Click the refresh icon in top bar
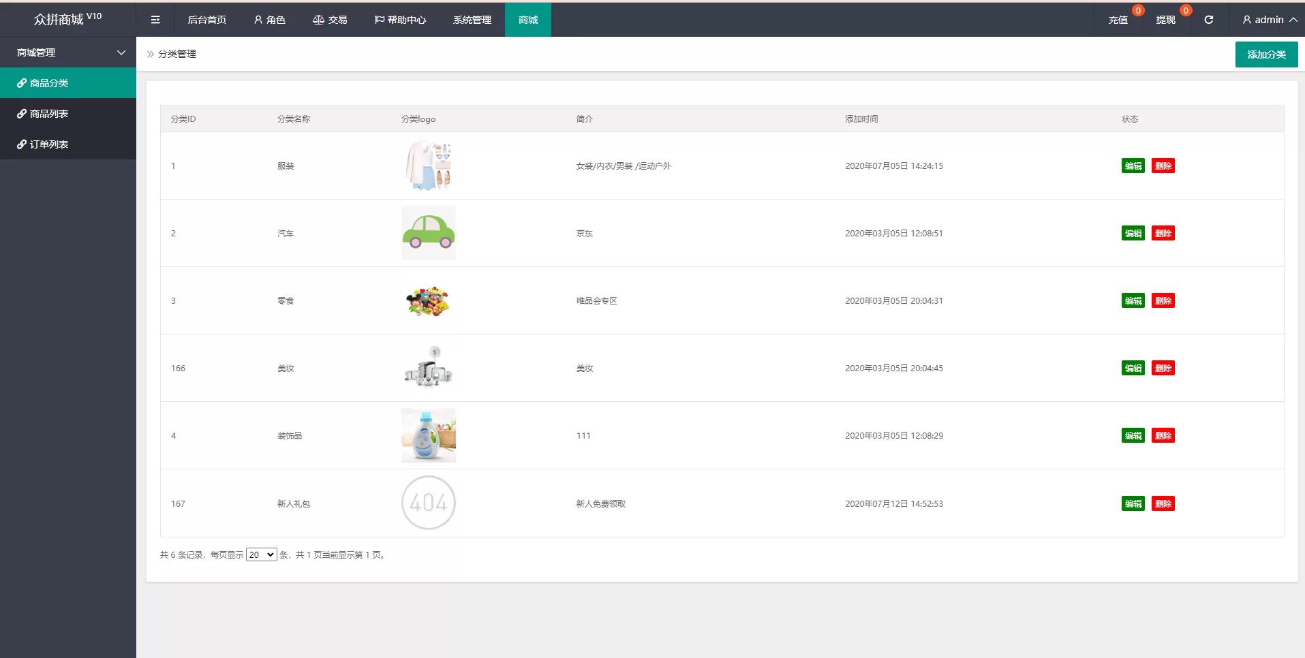 1208,20
